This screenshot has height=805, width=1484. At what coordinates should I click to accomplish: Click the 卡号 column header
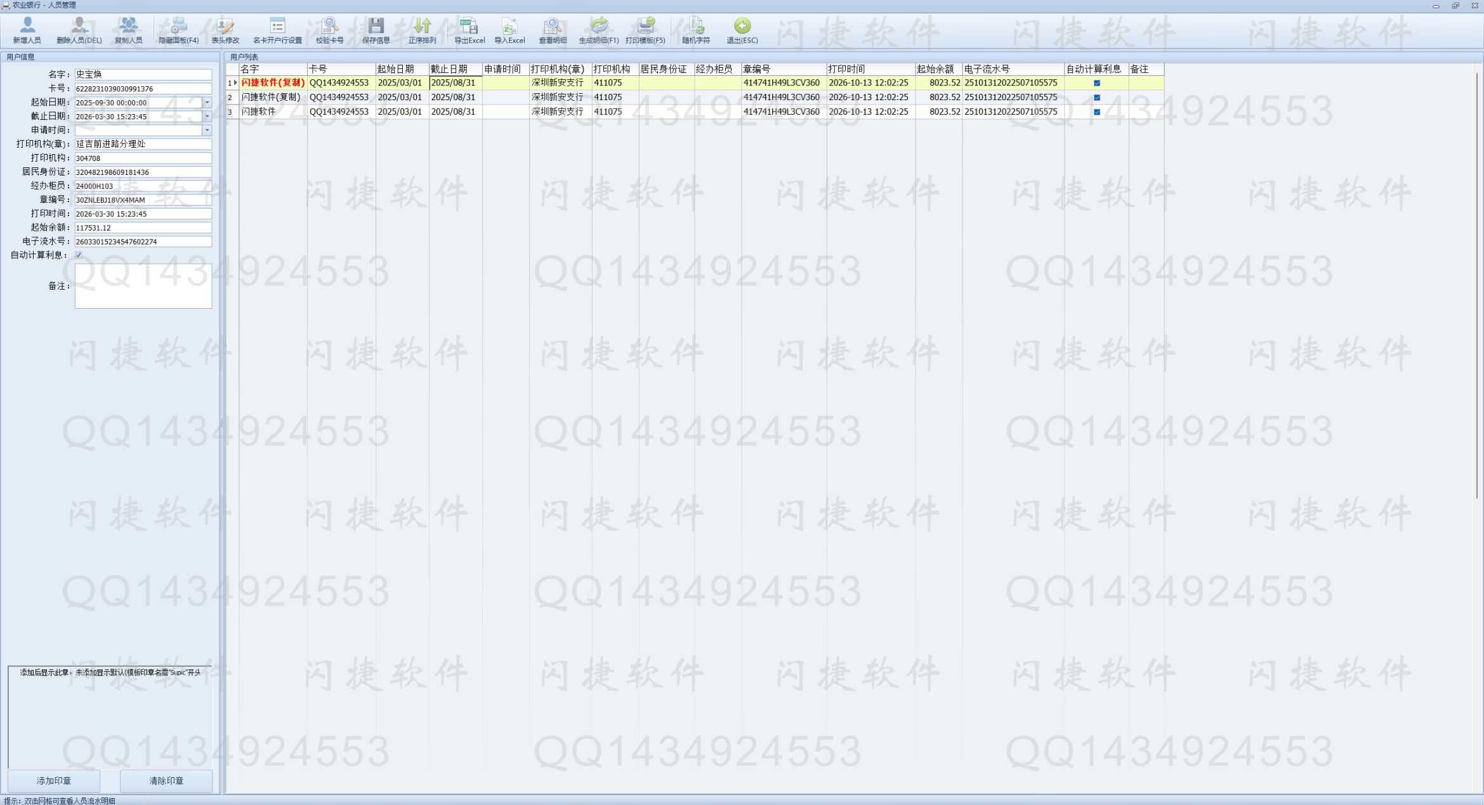coord(341,69)
